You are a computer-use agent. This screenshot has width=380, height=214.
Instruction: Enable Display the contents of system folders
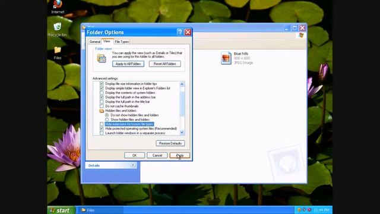102,93
